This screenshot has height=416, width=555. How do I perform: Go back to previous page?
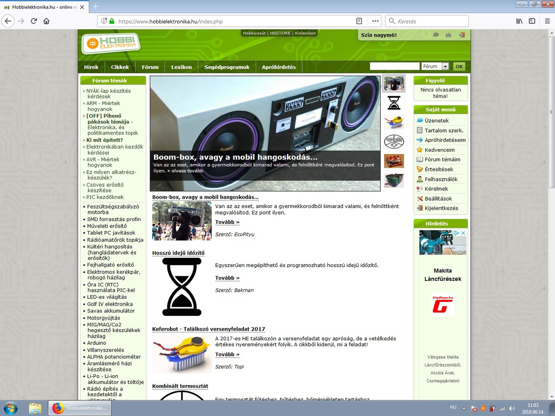click(x=8, y=21)
